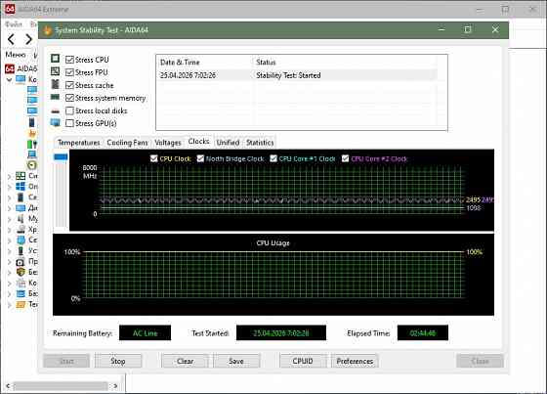Expand the bottom benchmark tree node chevron
The image size is (547, 394).
[10, 305]
